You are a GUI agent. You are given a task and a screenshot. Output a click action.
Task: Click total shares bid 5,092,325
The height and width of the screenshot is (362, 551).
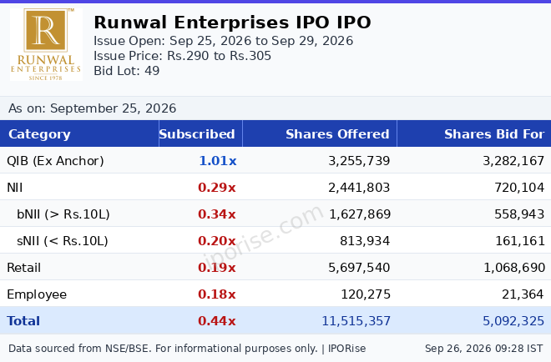(x=513, y=321)
